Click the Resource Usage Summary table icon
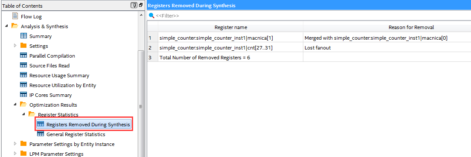 coord(23,76)
